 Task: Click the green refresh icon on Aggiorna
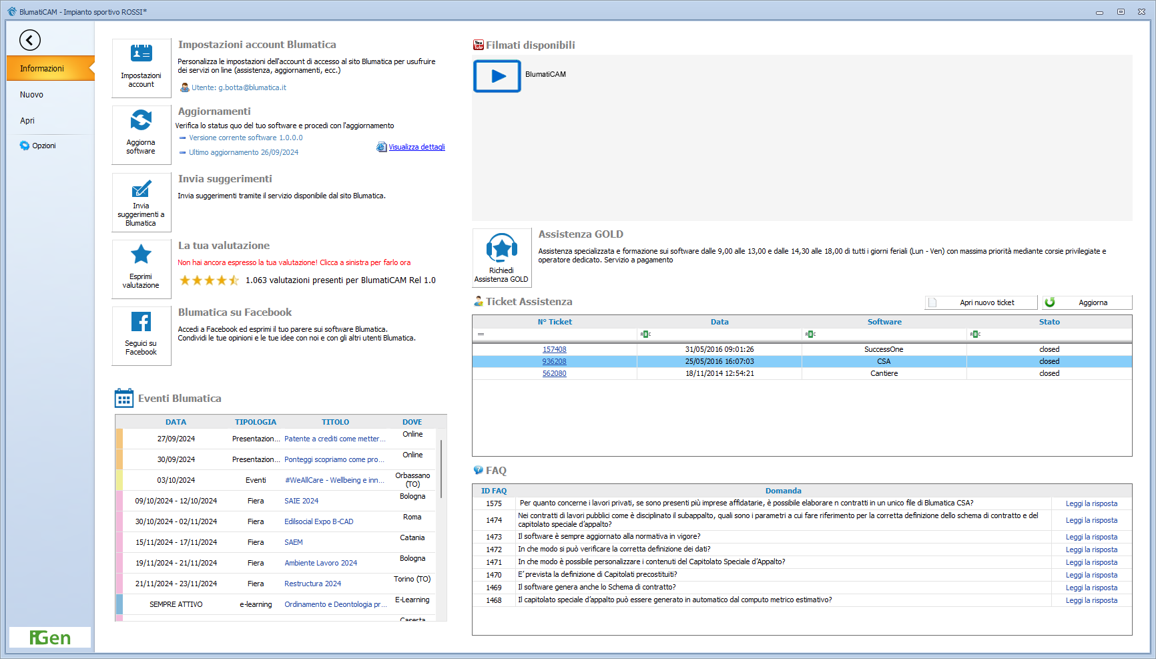tap(1050, 302)
